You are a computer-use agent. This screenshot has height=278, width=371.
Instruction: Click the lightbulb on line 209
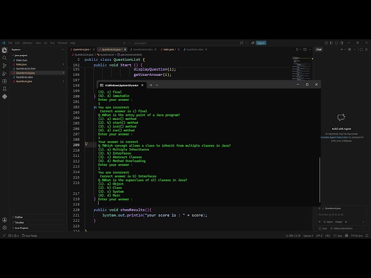click(86, 144)
